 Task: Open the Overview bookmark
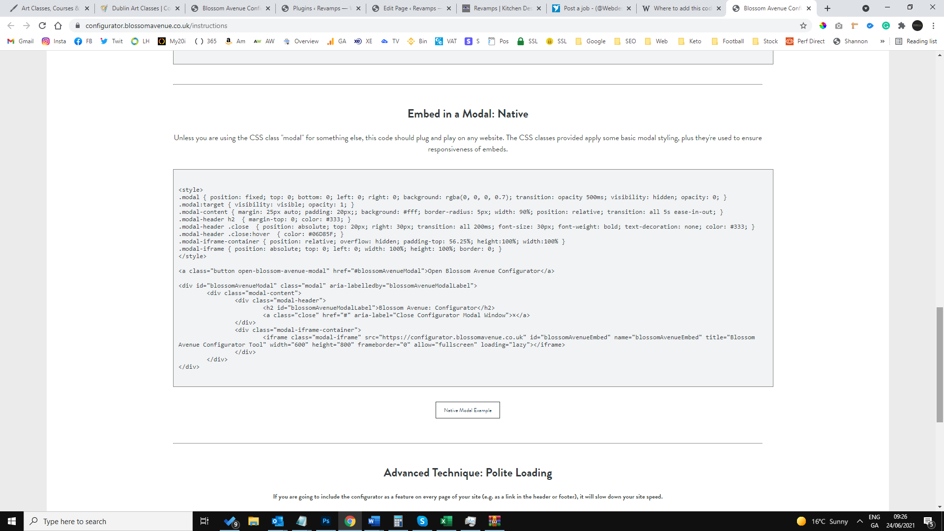[301, 41]
